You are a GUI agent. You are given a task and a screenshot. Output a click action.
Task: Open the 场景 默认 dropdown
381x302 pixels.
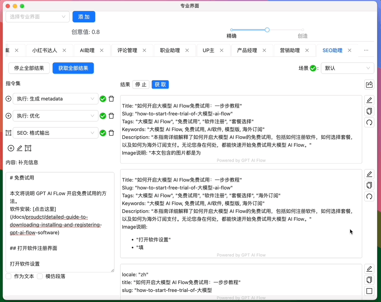pyautogui.click(x=348, y=68)
